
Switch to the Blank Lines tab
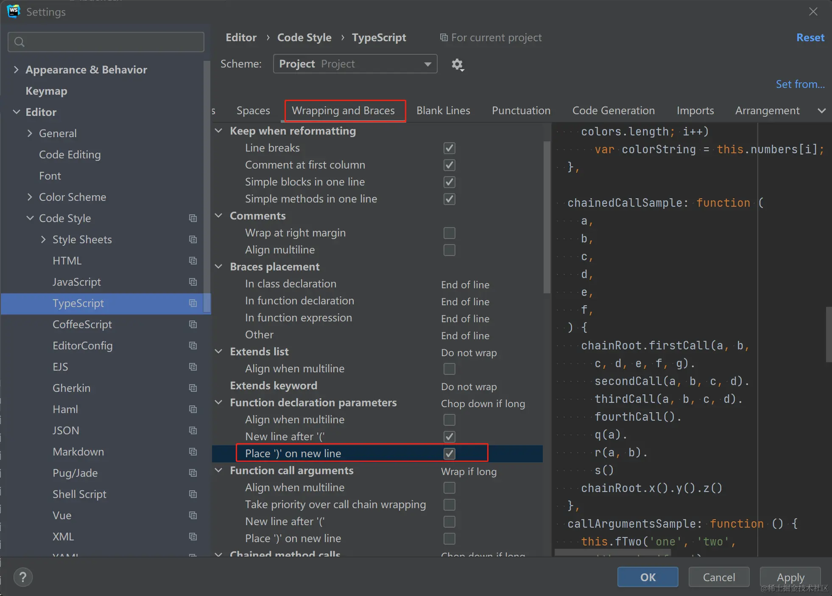[443, 111]
